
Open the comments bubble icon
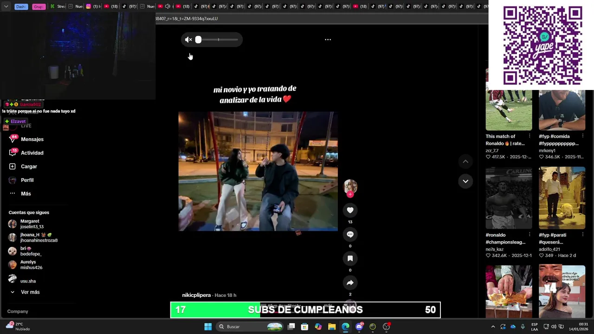coord(350,234)
